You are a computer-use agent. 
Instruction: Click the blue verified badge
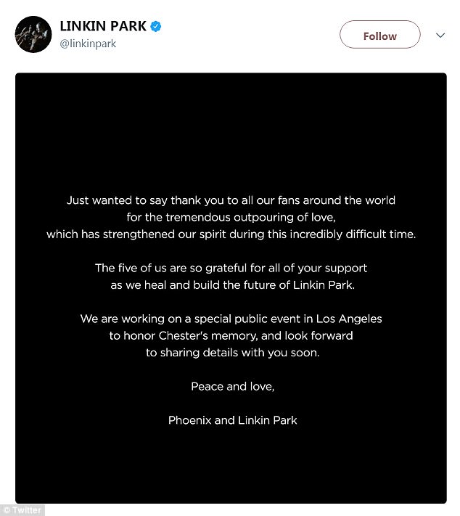pyautogui.click(x=156, y=26)
